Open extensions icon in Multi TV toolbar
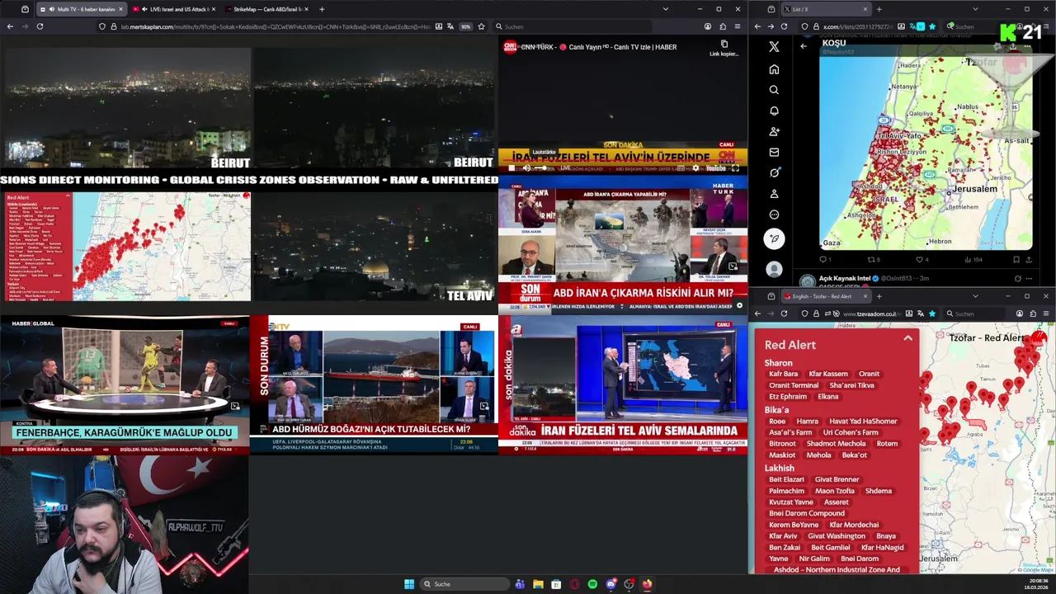The image size is (1056, 594). coord(723,26)
